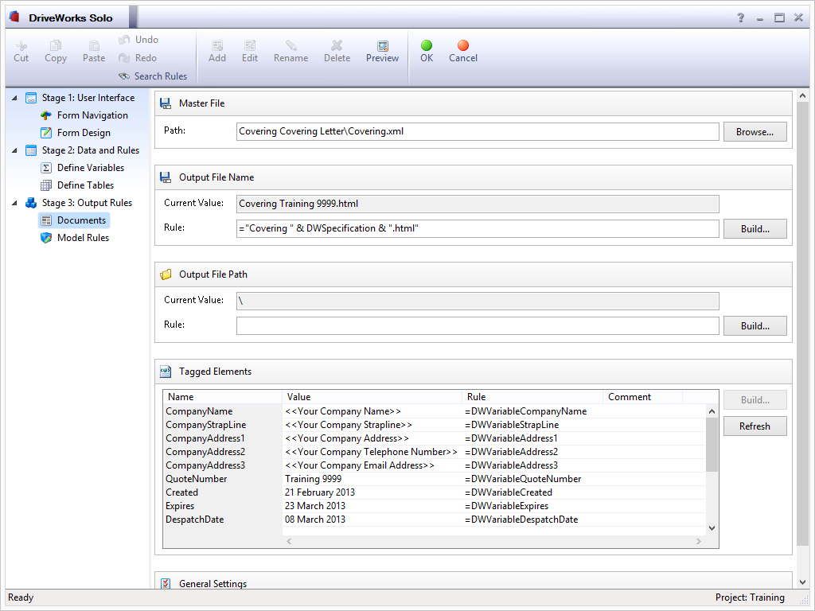815x611 pixels.
Task: Build the Output File Name rule
Action: [755, 229]
